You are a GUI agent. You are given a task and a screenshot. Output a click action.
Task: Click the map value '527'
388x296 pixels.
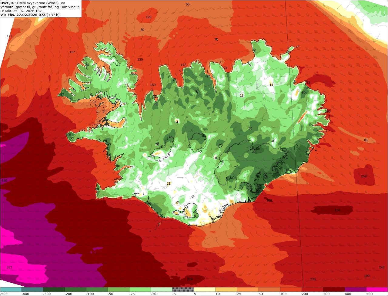(9, 267)
